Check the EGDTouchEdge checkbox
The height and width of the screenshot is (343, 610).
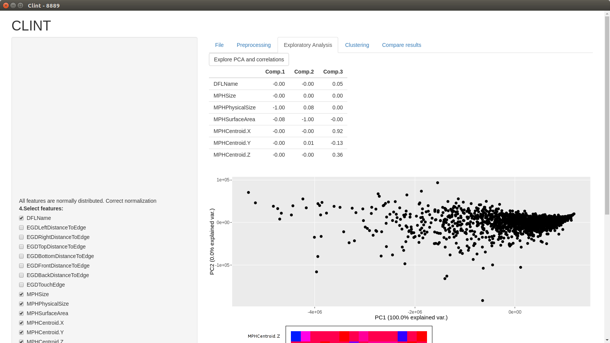[x=21, y=285]
